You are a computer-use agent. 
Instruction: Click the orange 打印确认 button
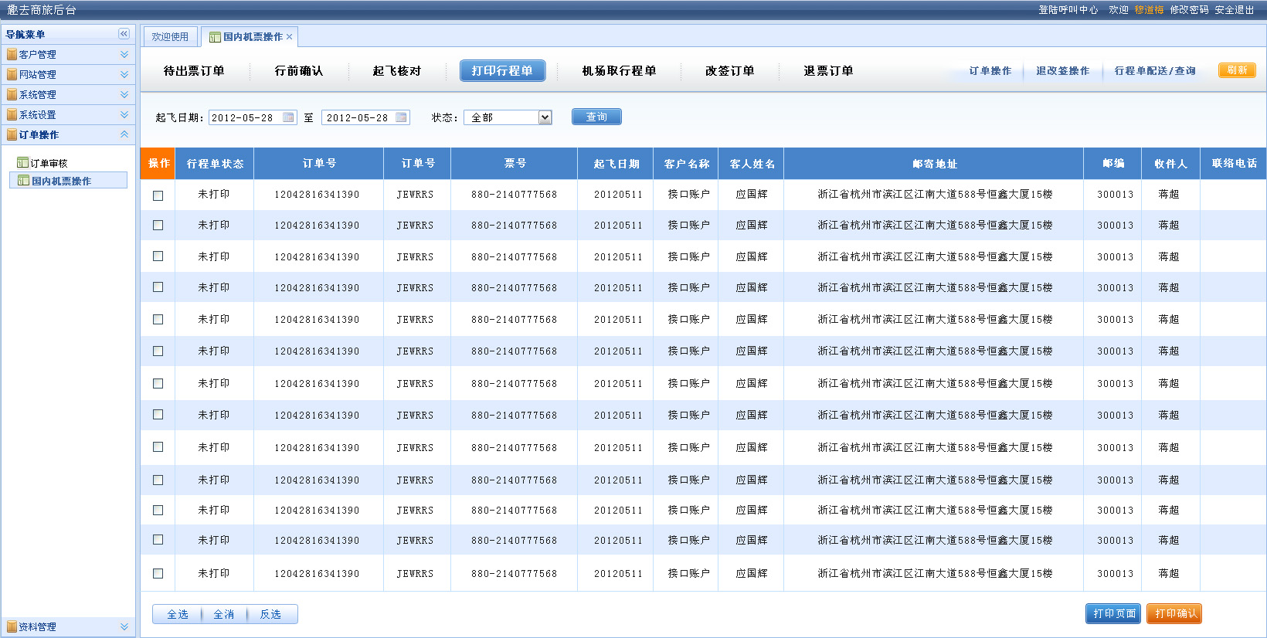click(x=1174, y=614)
